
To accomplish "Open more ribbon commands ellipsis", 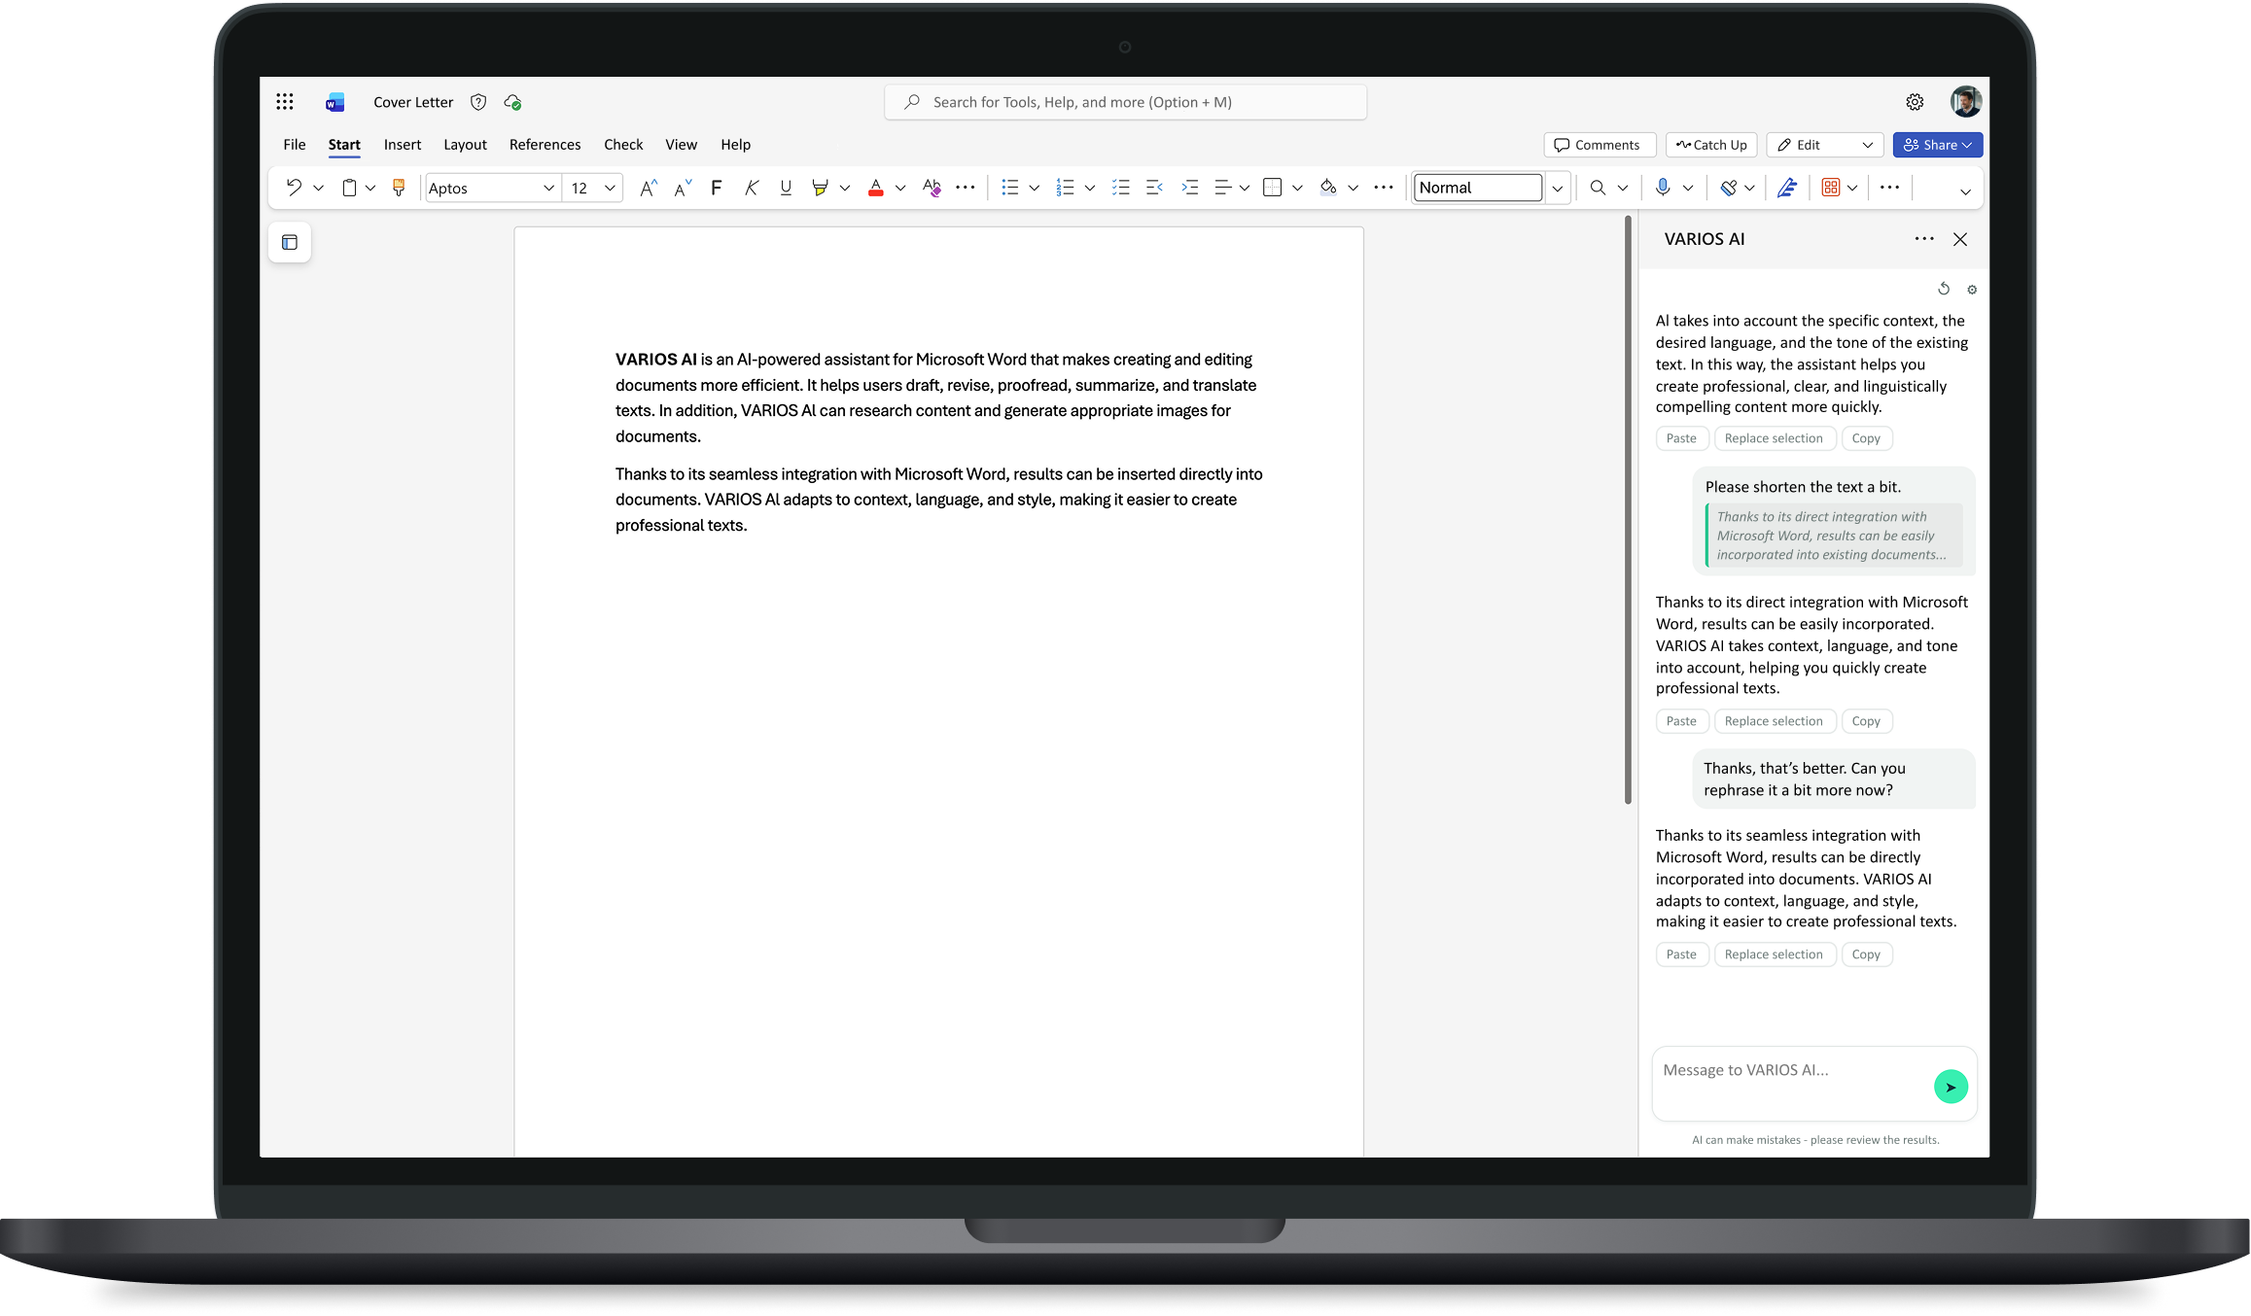I will coord(1889,188).
